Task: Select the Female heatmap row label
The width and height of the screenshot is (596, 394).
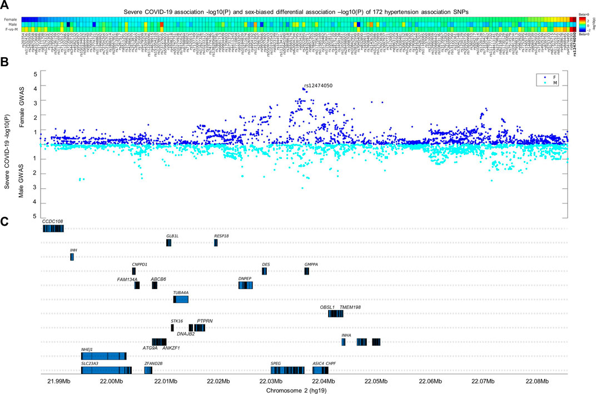Action: coord(11,19)
